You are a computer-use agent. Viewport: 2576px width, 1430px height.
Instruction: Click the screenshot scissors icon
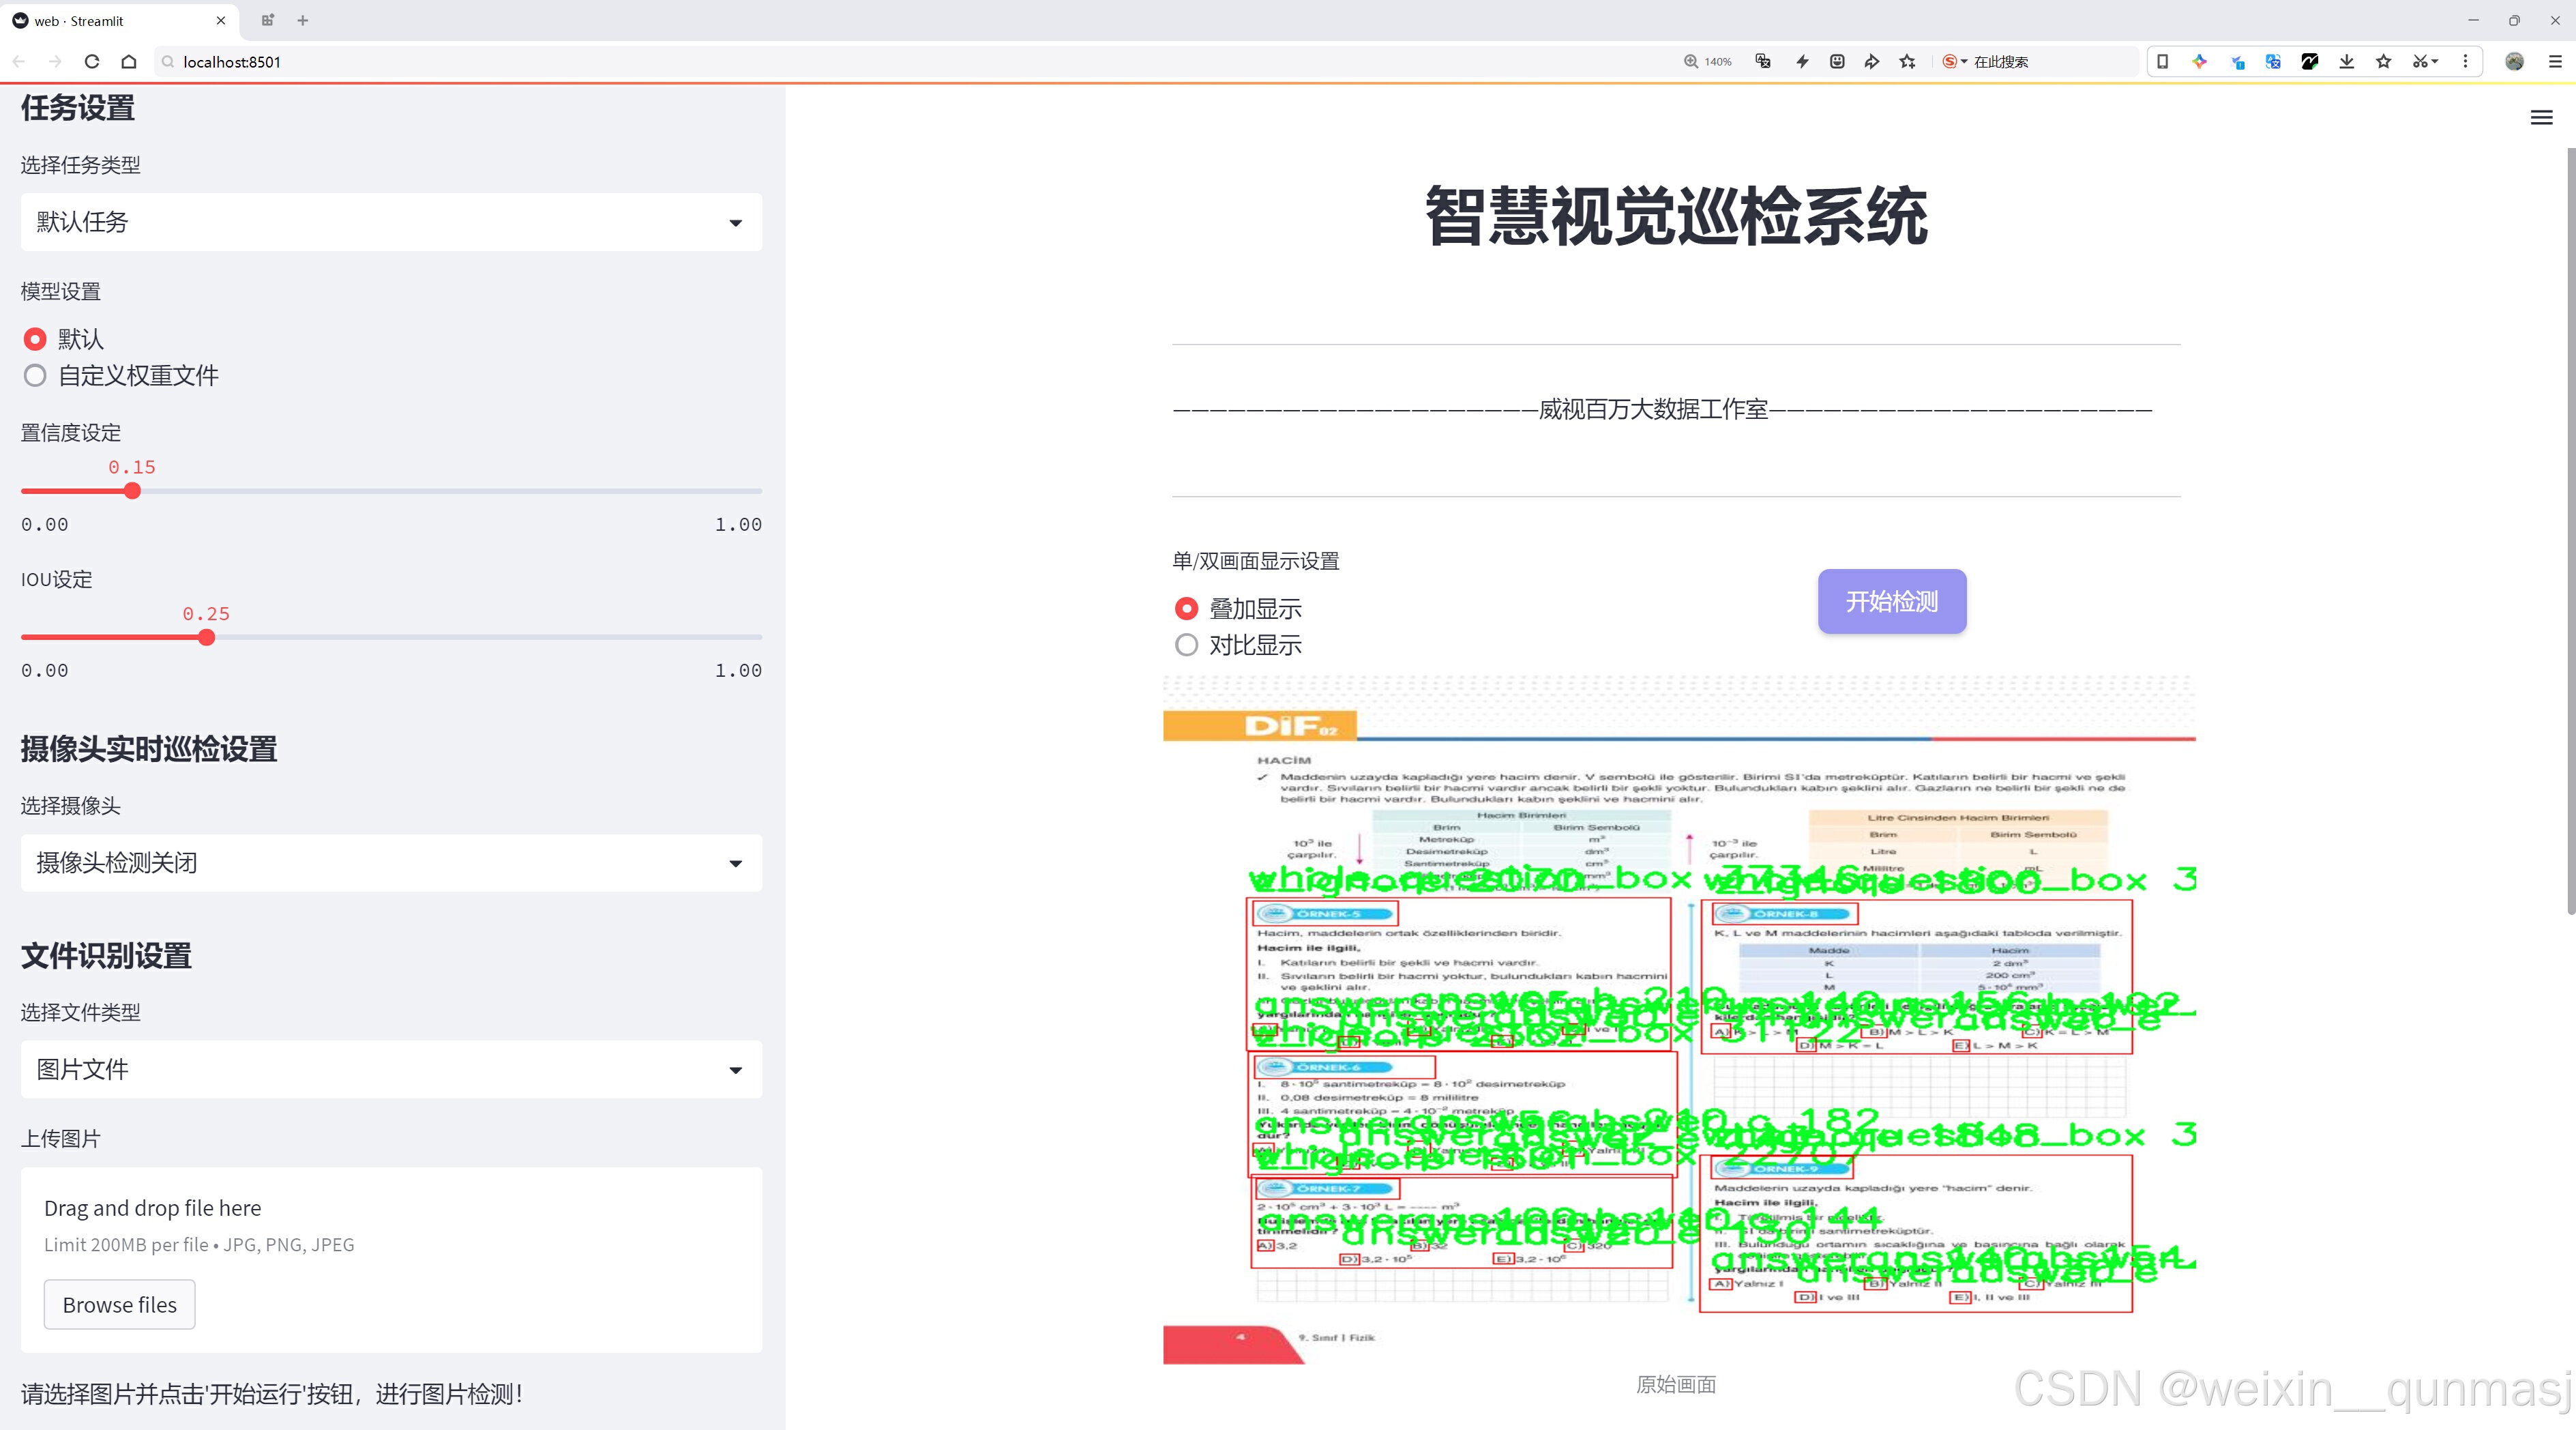click(2420, 61)
